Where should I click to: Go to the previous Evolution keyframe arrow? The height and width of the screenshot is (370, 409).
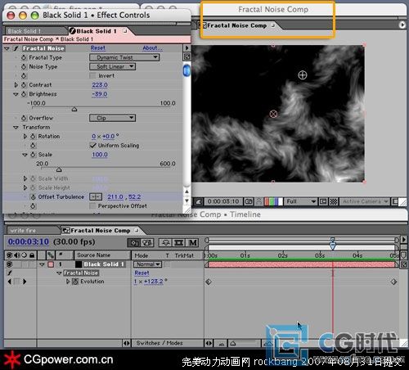[10, 282]
